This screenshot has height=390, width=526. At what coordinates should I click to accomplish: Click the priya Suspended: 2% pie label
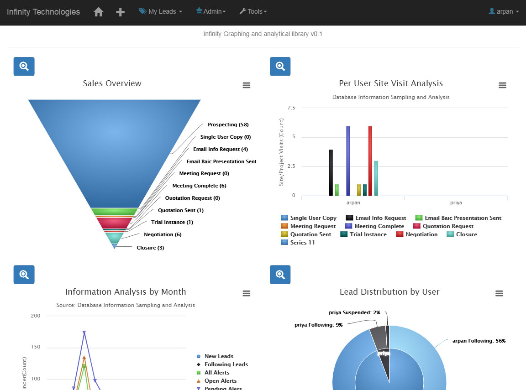(x=354, y=312)
